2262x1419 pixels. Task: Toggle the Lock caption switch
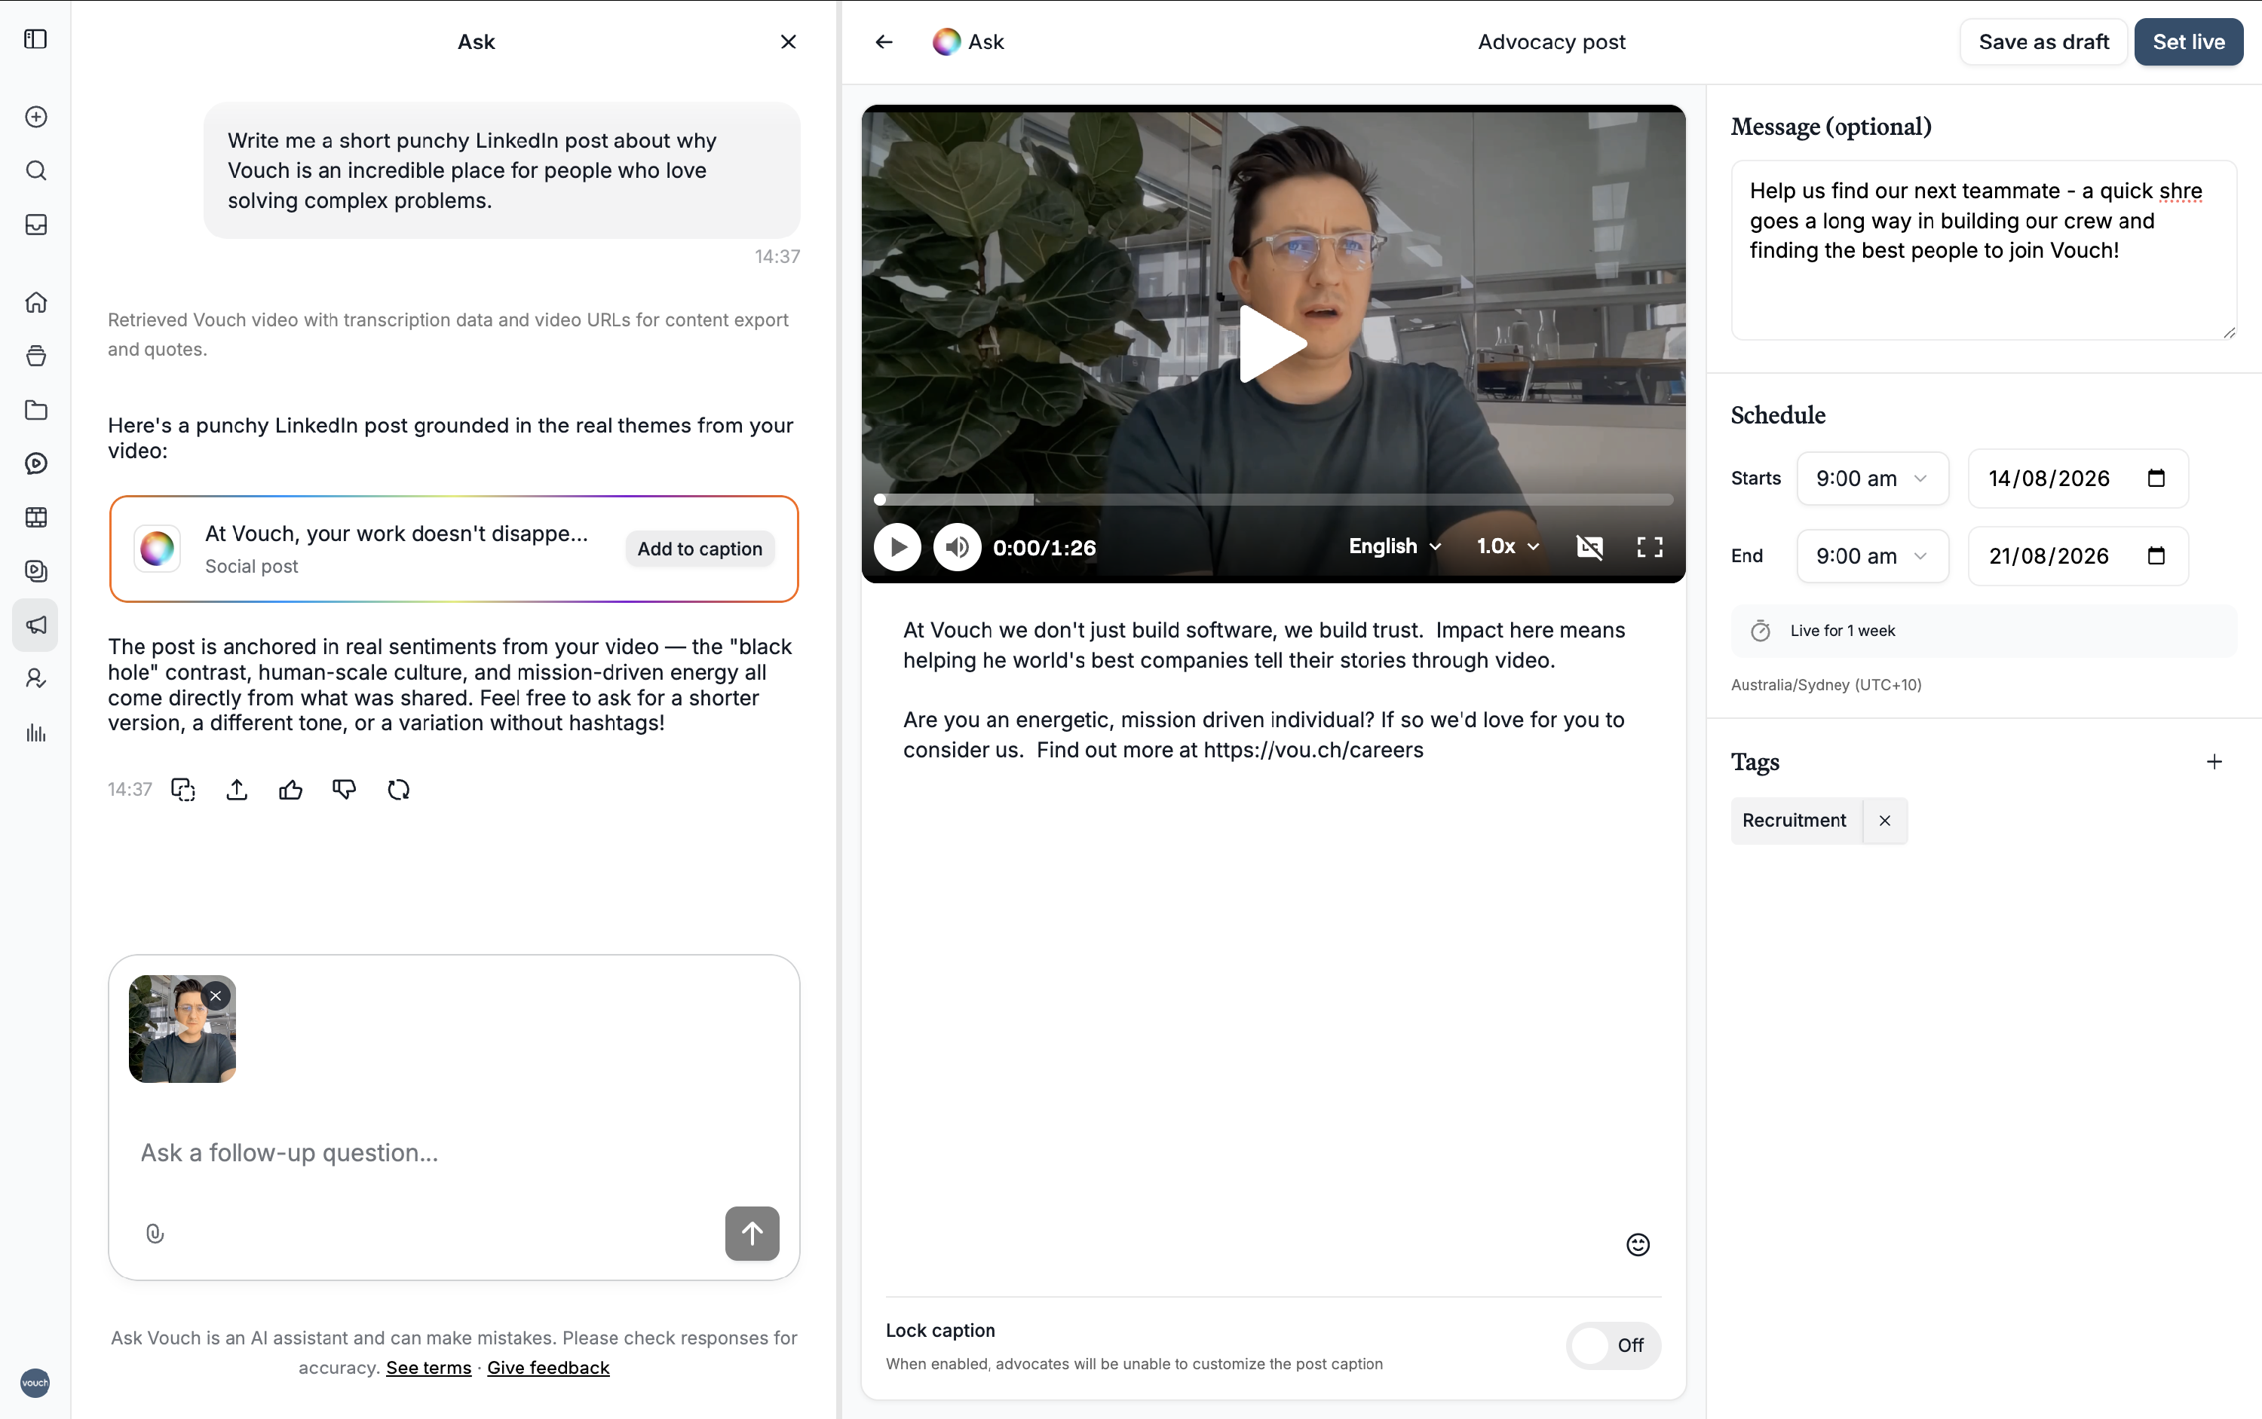click(1612, 1346)
